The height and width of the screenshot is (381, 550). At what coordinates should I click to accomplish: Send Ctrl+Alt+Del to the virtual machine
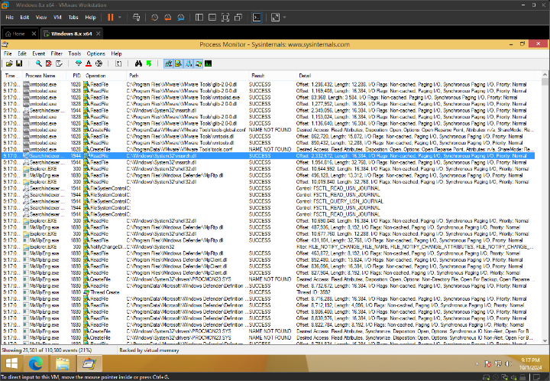tap(137, 17)
